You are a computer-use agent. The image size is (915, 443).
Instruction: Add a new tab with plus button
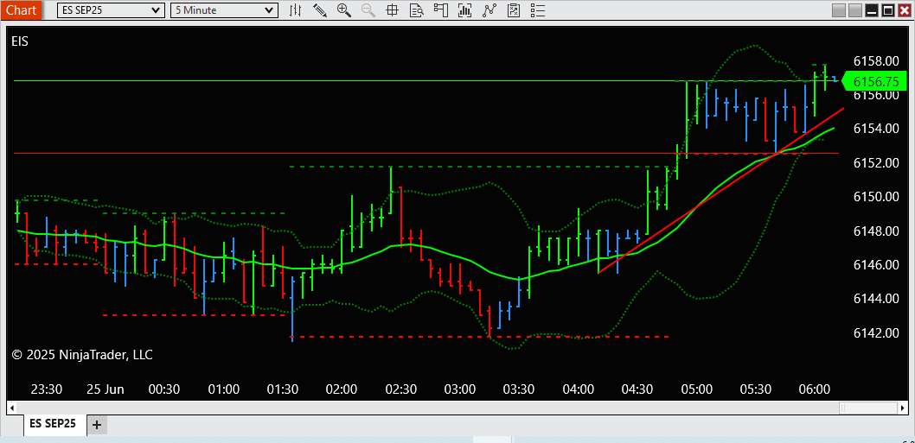pos(97,425)
